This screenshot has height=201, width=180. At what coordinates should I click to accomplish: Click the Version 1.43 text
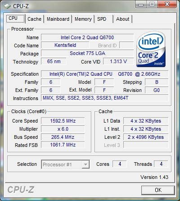coord(154,177)
